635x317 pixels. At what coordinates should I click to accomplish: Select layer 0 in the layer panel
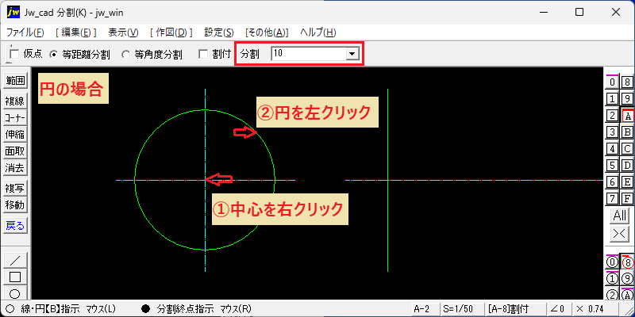(x=612, y=82)
